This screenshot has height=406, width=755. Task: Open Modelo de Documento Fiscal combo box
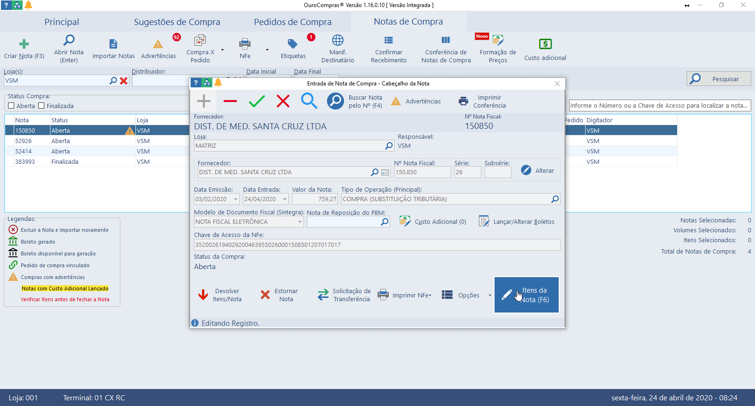coord(300,222)
